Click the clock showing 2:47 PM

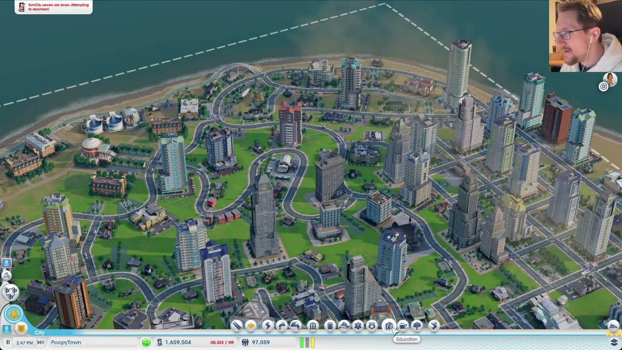pyautogui.click(x=24, y=343)
